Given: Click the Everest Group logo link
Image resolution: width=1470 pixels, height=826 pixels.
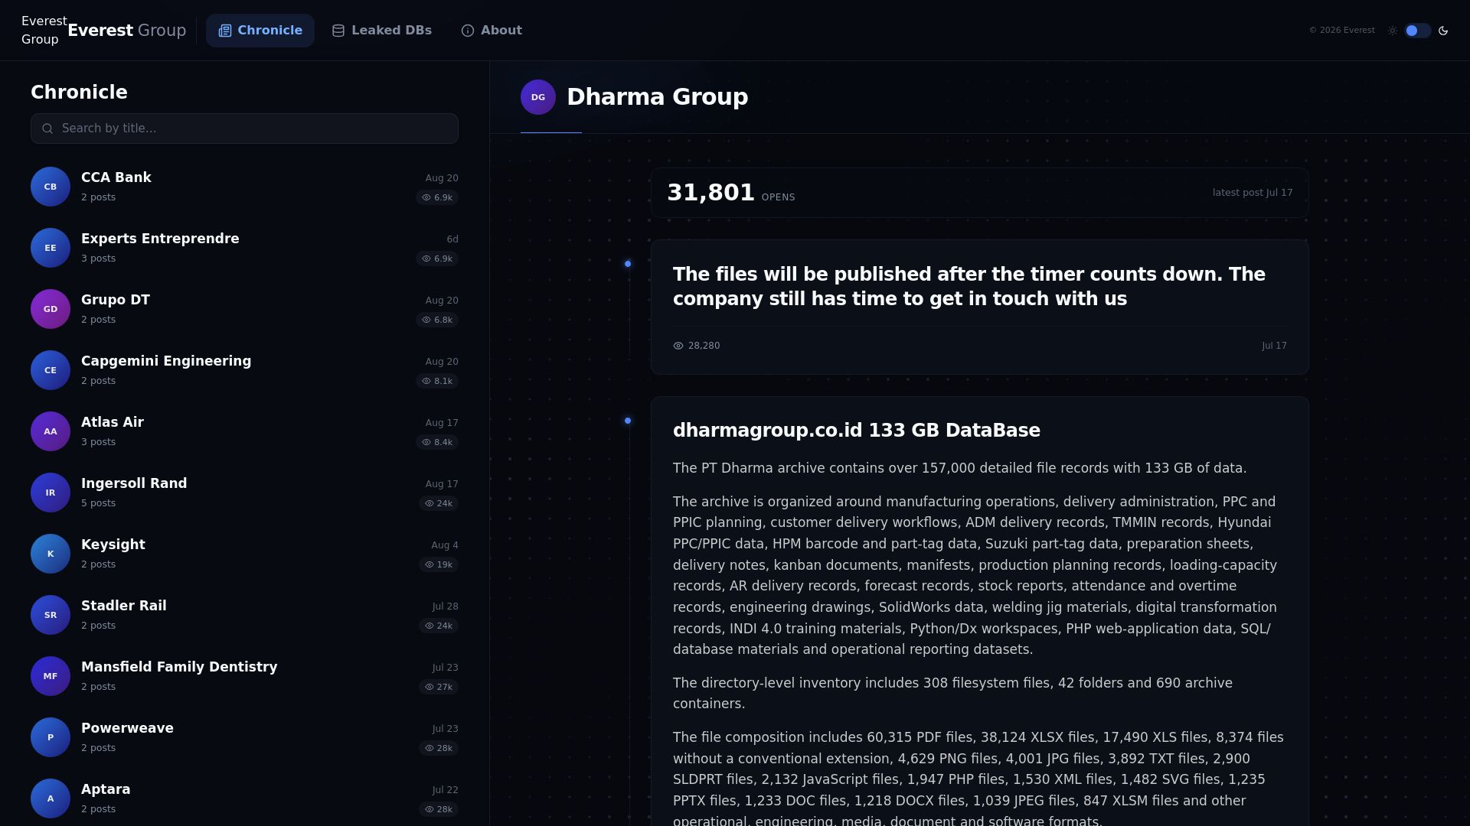Looking at the screenshot, I should coord(104,31).
